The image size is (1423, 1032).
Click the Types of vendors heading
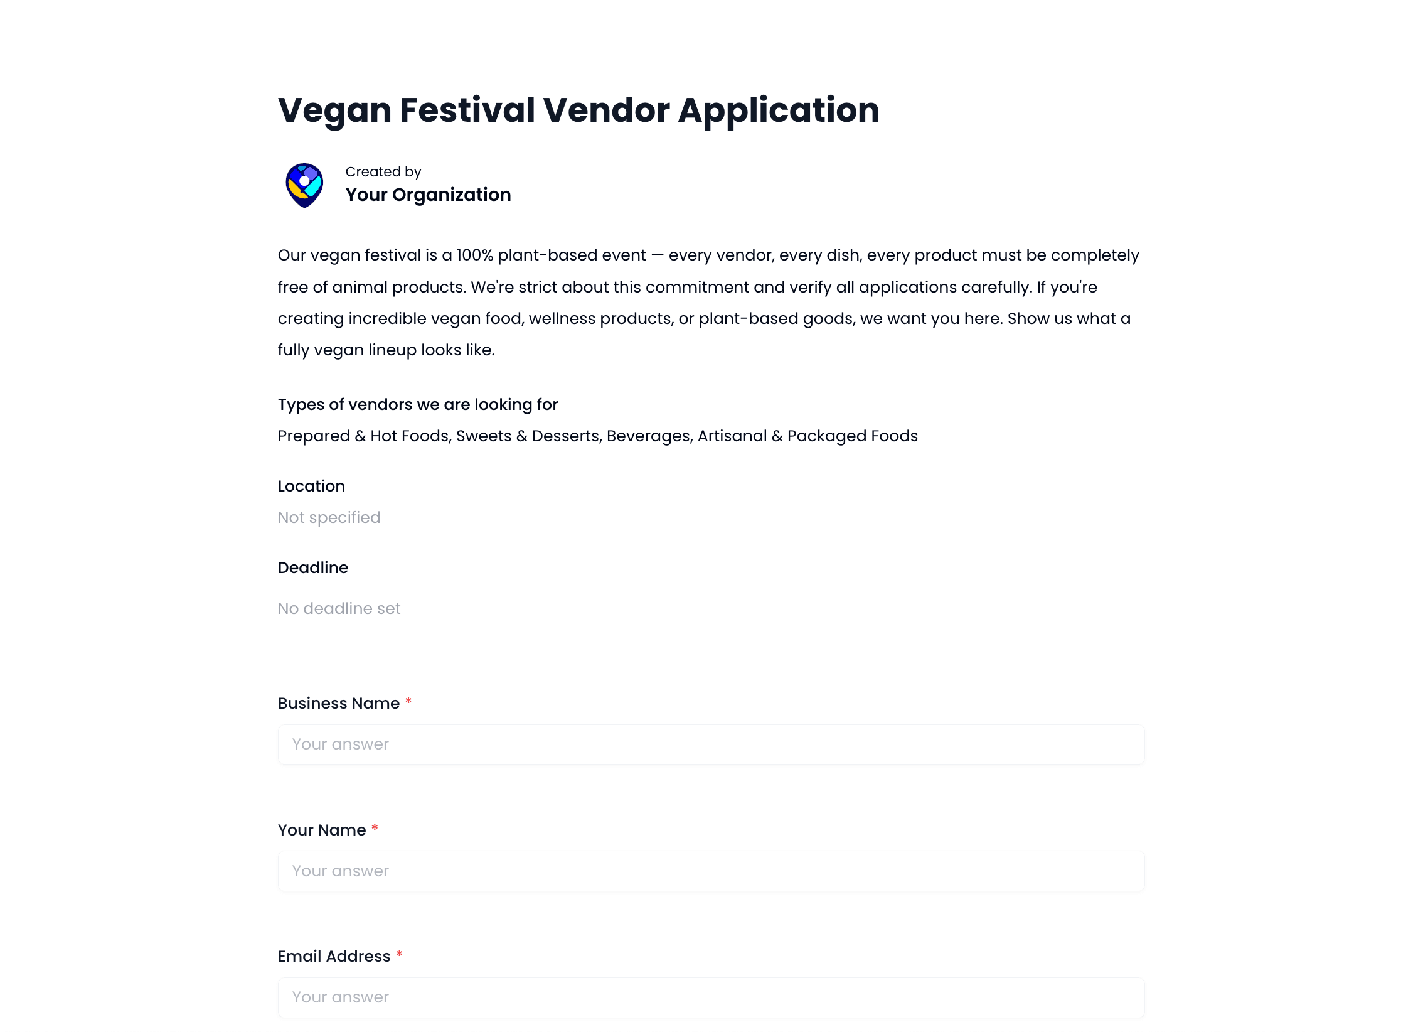pyautogui.click(x=417, y=405)
